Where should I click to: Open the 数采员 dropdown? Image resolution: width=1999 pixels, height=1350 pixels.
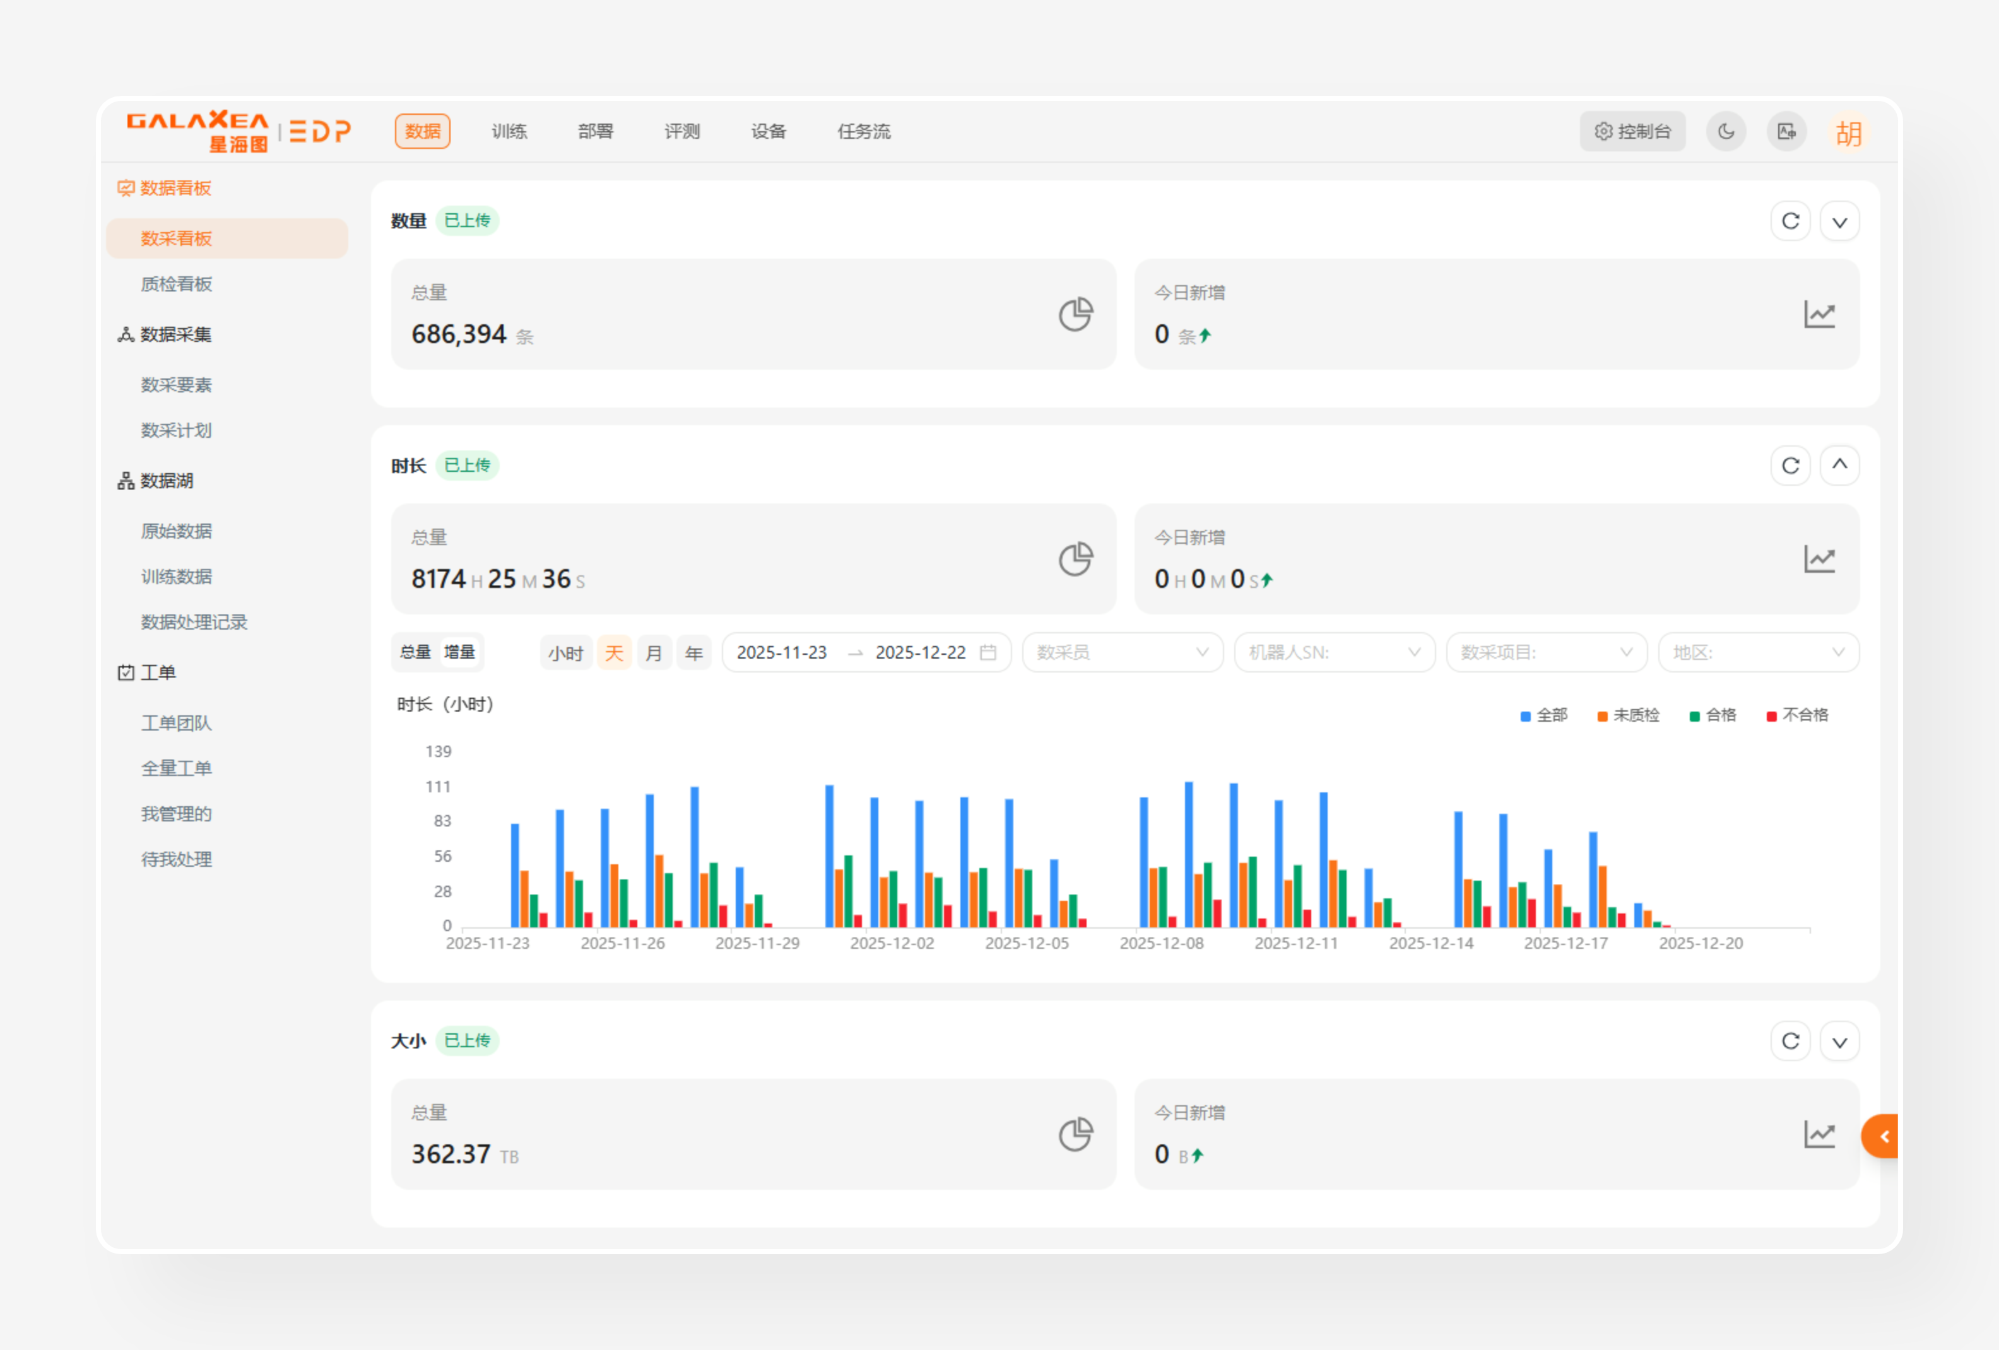click(1122, 653)
